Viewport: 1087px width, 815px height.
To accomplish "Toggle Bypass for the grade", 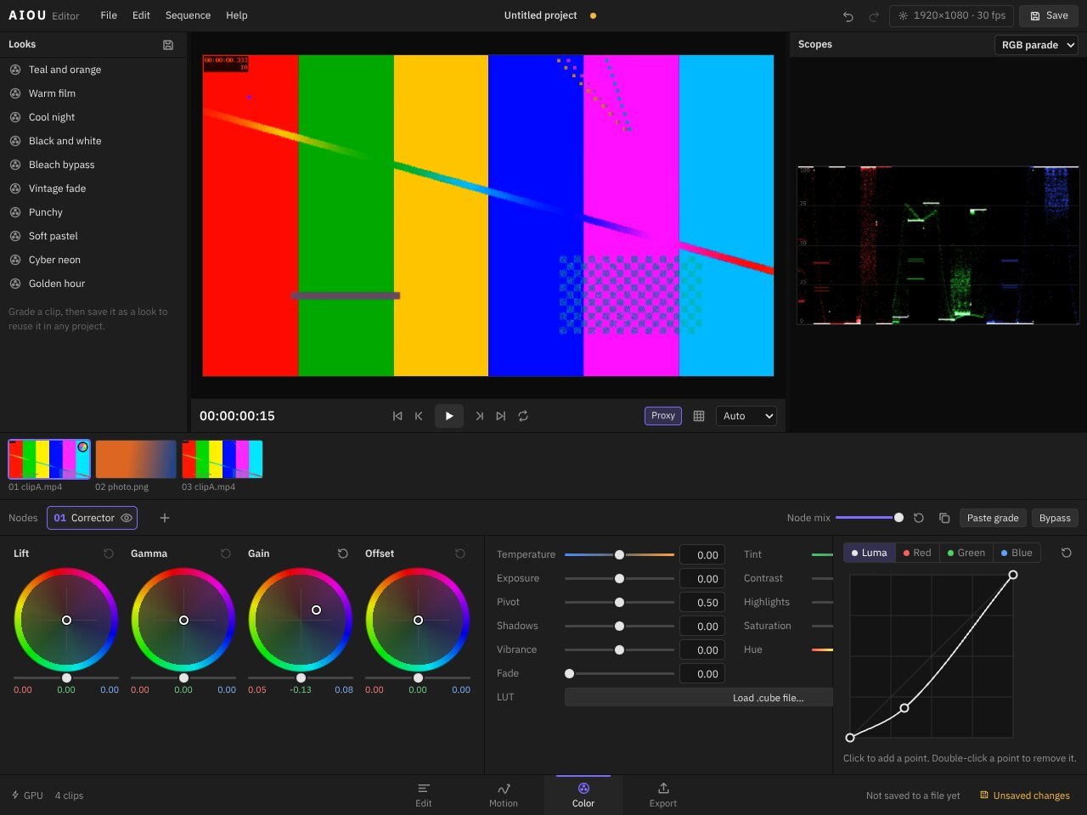I will pos(1055,518).
